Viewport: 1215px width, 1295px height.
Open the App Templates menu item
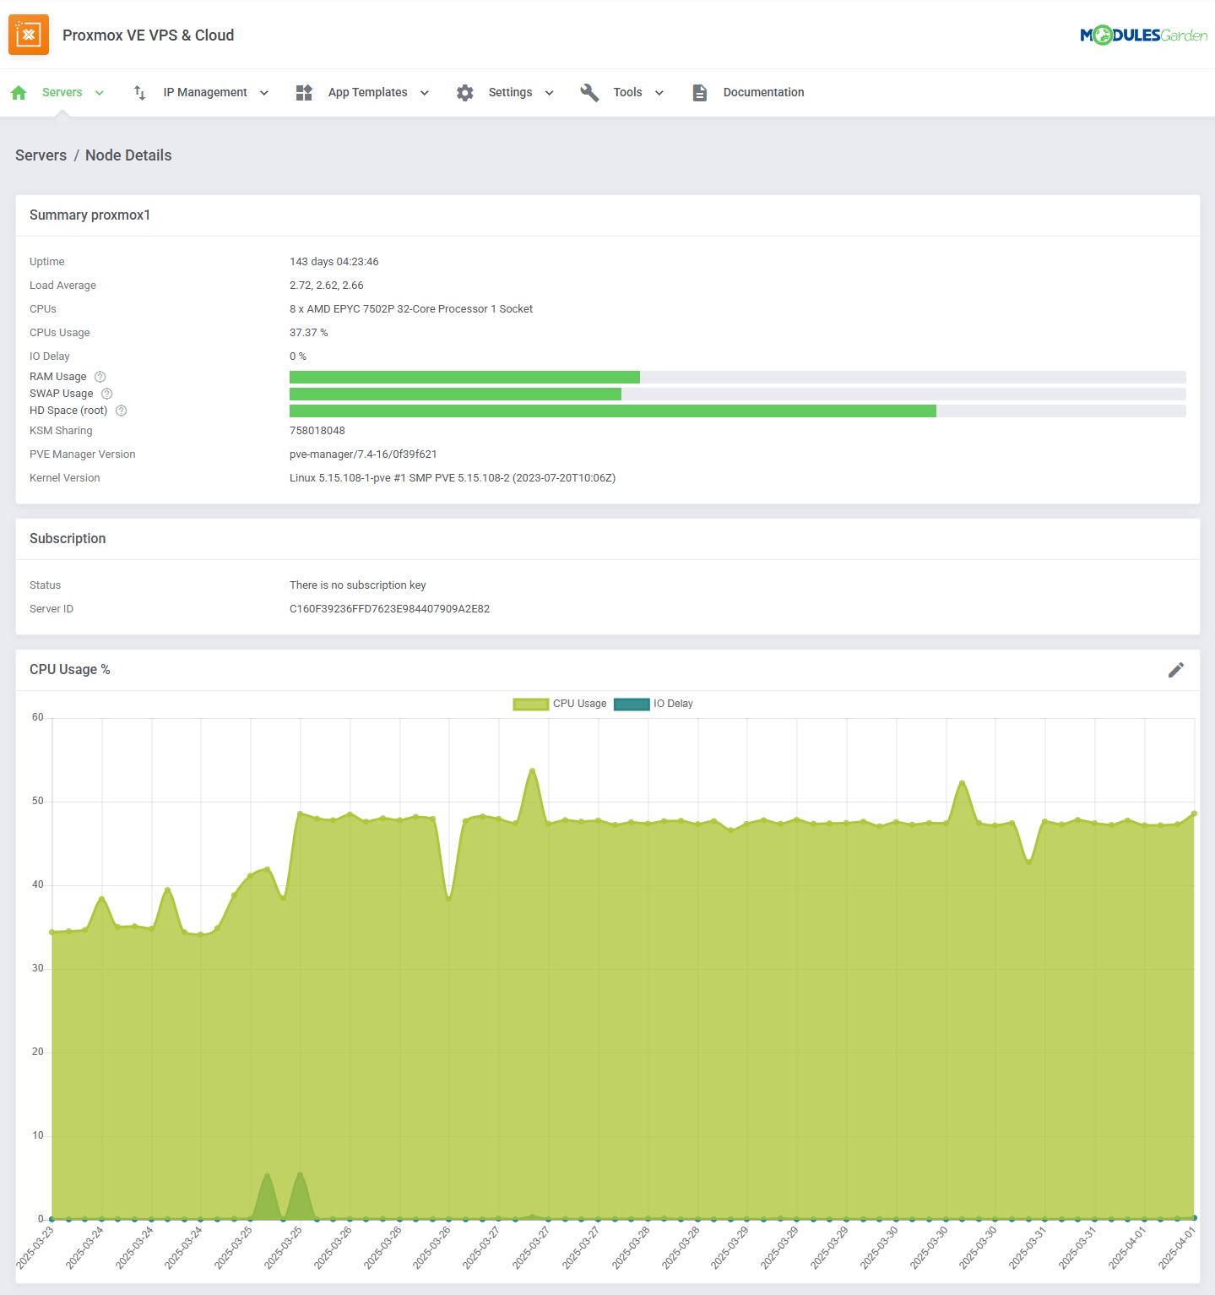(368, 92)
